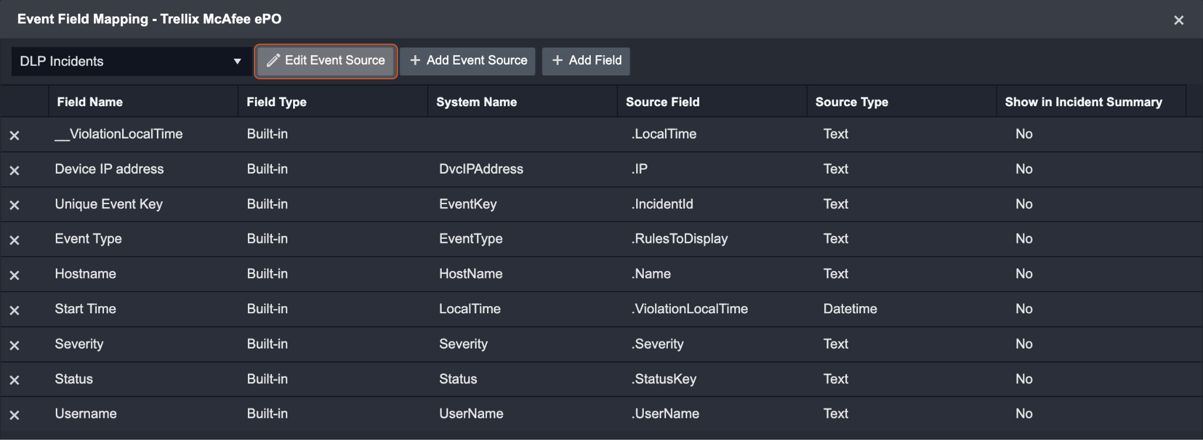Click the Edit Event Source button

coord(326,61)
